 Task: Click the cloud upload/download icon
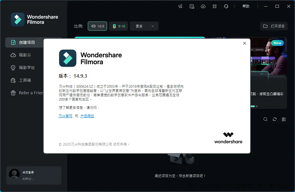203,6
